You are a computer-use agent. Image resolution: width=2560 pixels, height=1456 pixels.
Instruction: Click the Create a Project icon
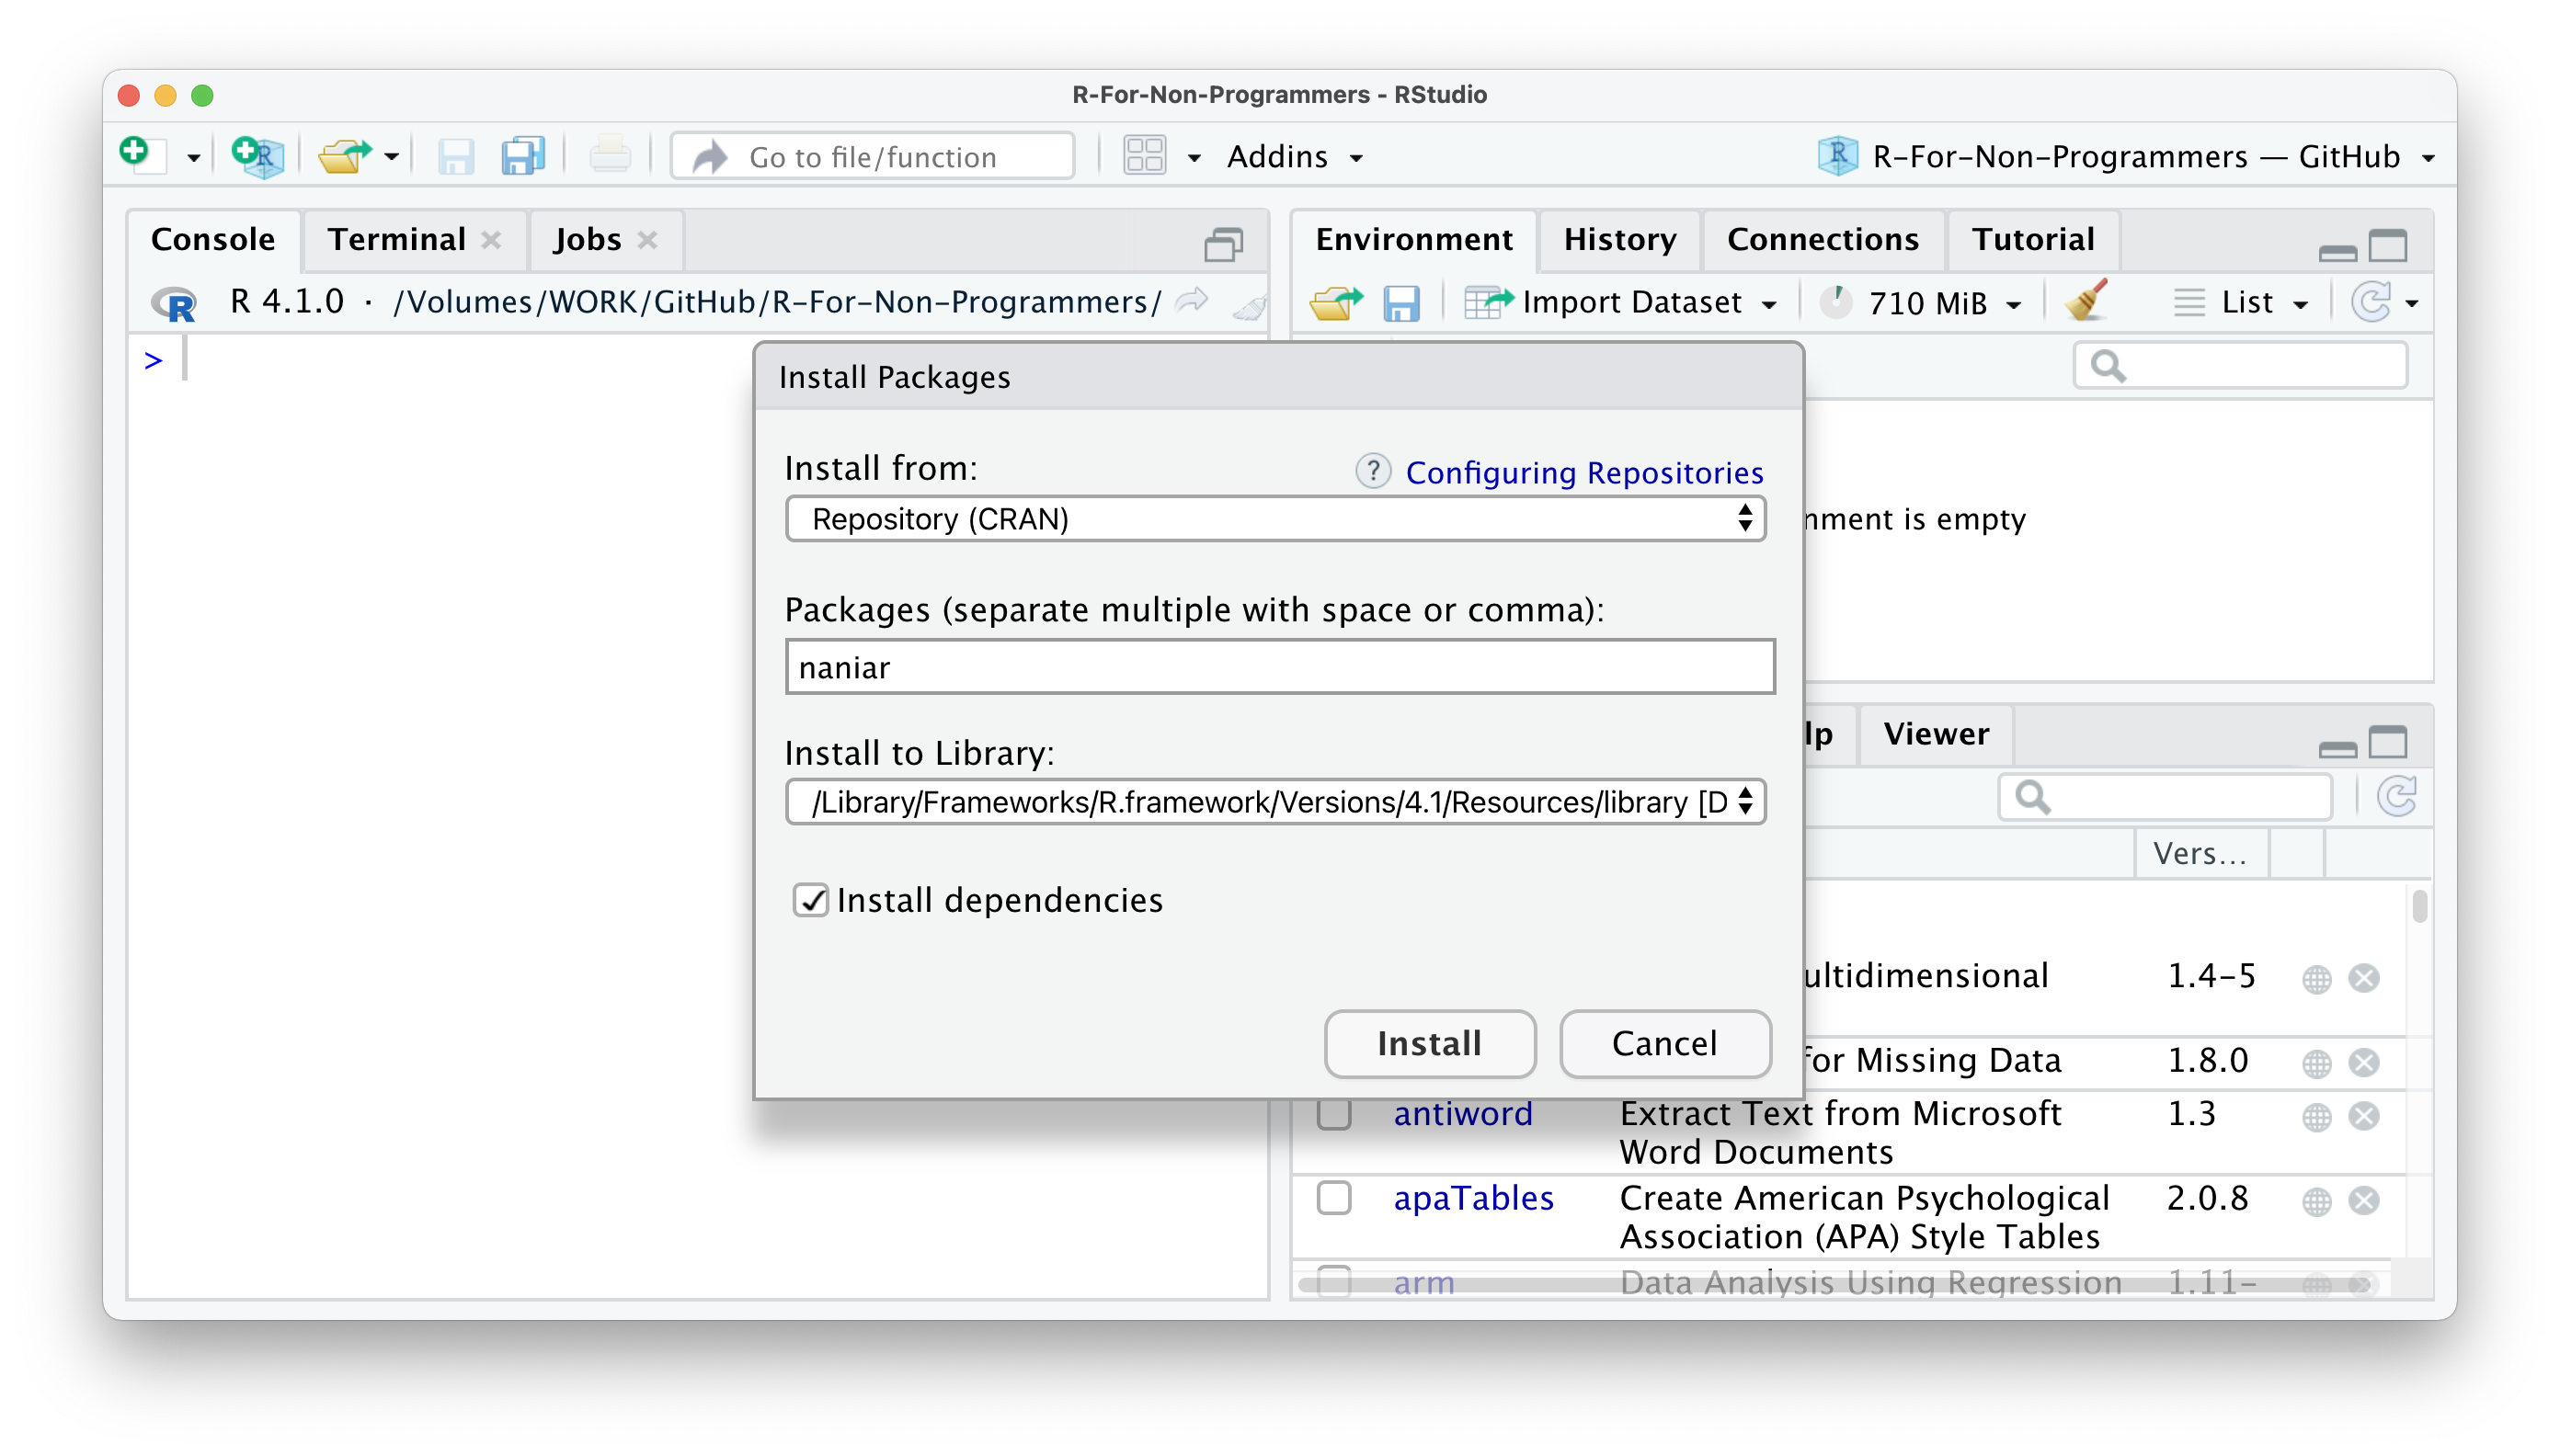click(x=258, y=156)
